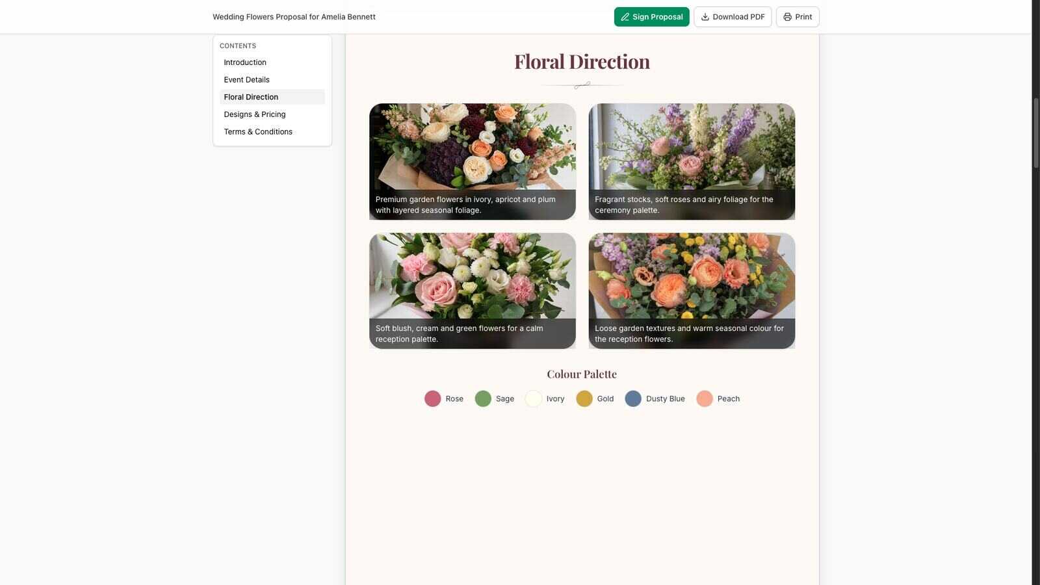Click the Peach colour swatch
The image size is (1040, 585).
pos(705,398)
